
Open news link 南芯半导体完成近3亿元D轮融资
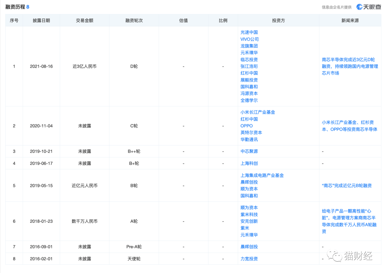click(x=350, y=67)
